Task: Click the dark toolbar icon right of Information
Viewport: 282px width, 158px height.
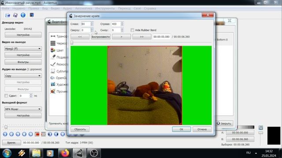Action: (32, 15)
